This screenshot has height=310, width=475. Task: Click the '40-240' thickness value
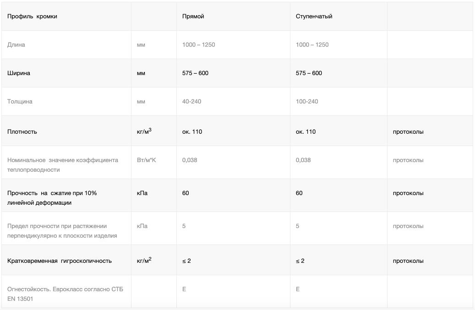point(191,101)
